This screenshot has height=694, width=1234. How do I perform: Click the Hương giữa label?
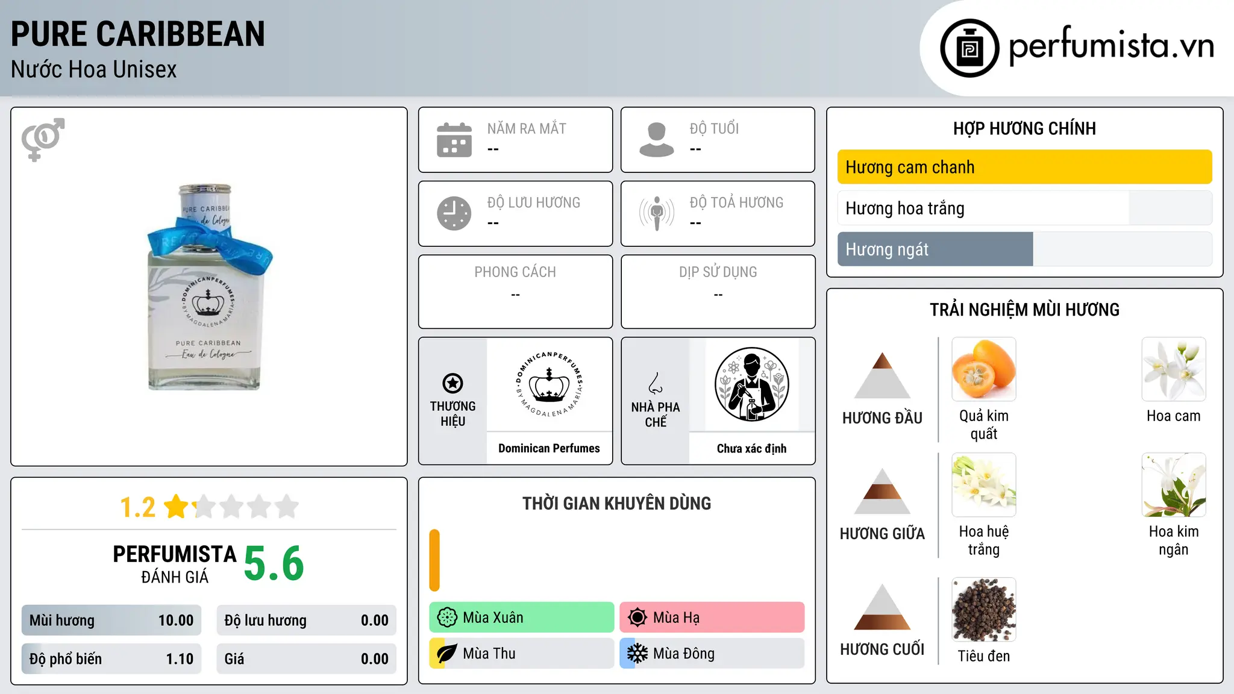click(882, 534)
